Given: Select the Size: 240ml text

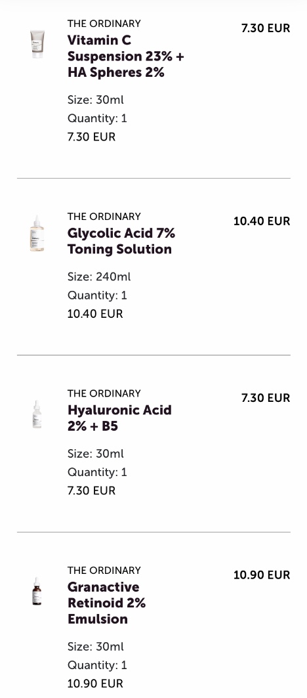Looking at the screenshot, I should click(99, 277).
